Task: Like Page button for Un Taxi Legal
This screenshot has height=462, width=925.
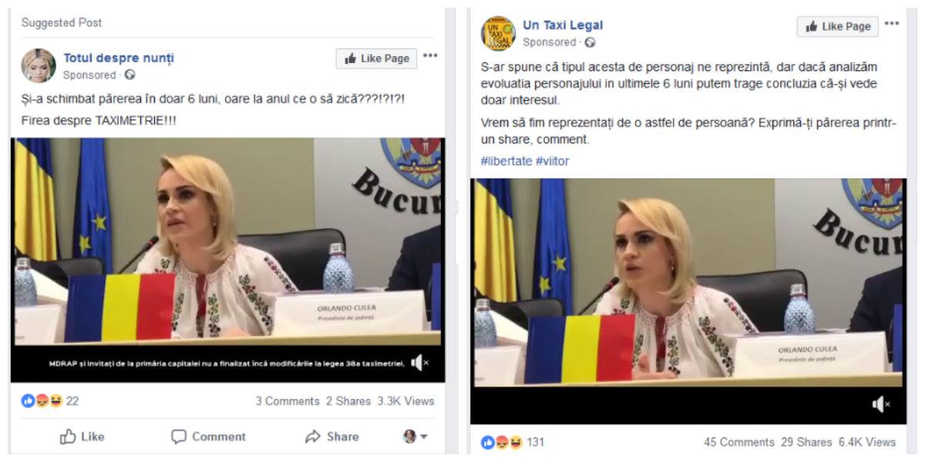Action: pyautogui.click(x=838, y=26)
